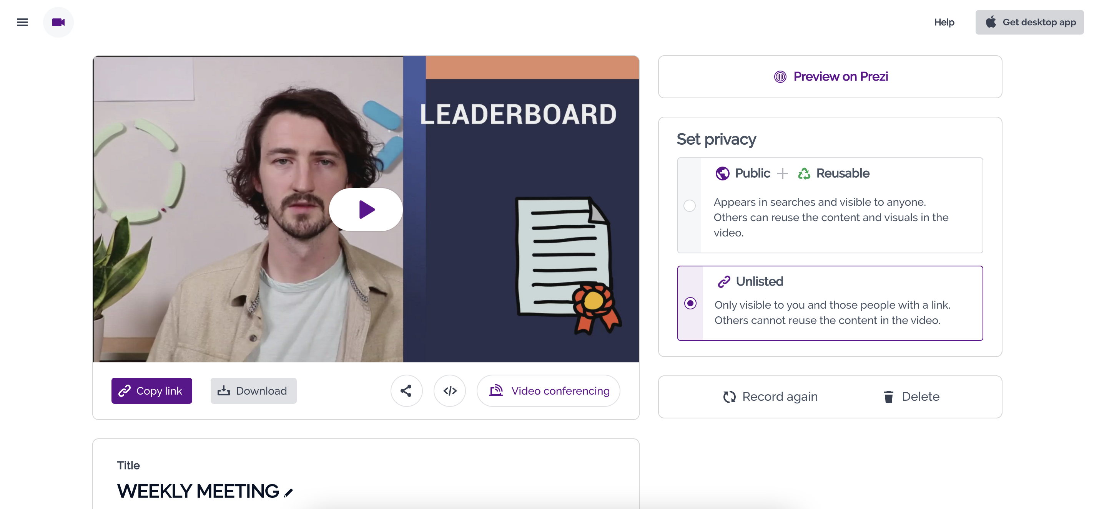Click the Apple logo on the desktop app button
The height and width of the screenshot is (509, 1094).
[x=991, y=22]
